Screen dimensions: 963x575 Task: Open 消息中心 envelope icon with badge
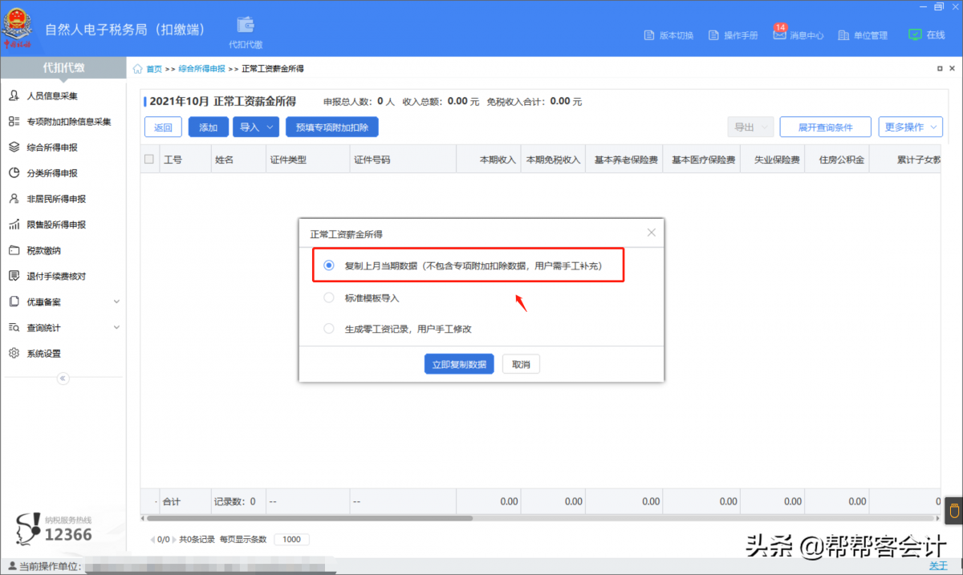779,34
